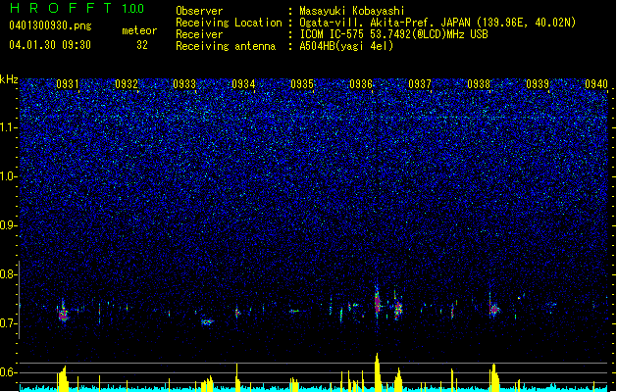
Task: Click the meteor count value 32
Action: point(142,45)
